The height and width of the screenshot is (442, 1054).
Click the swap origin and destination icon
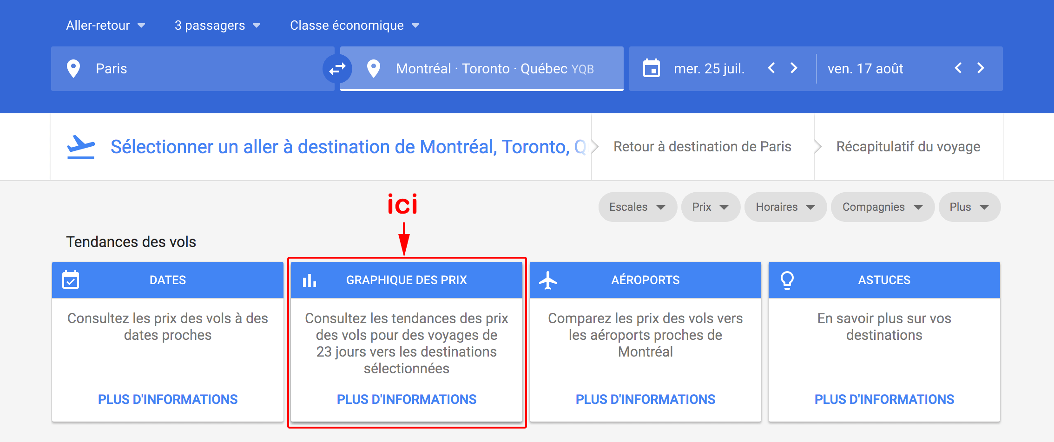click(337, 69)
